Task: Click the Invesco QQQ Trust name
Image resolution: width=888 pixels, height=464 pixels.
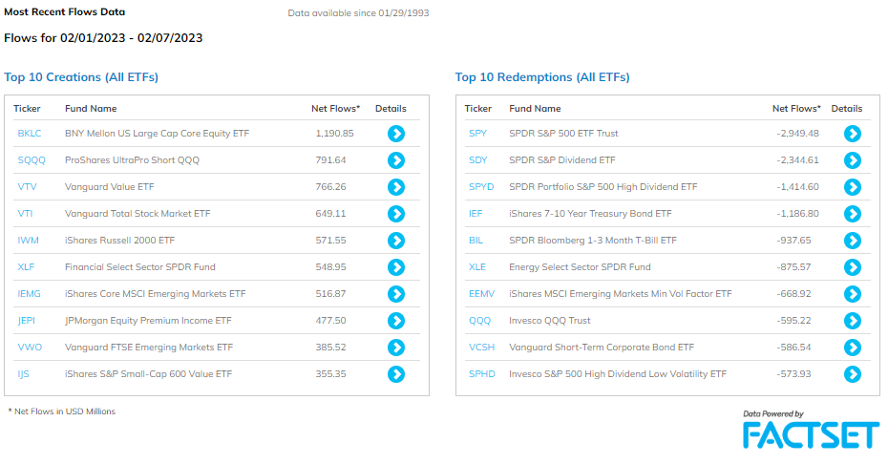Action: [549, 320]
